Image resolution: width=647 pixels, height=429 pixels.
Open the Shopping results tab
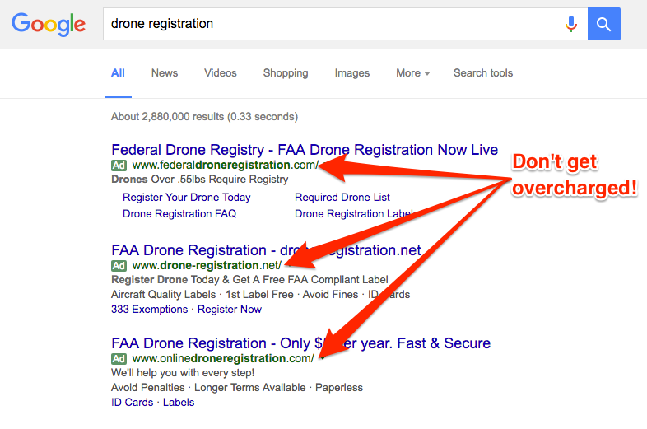[286, 73]
